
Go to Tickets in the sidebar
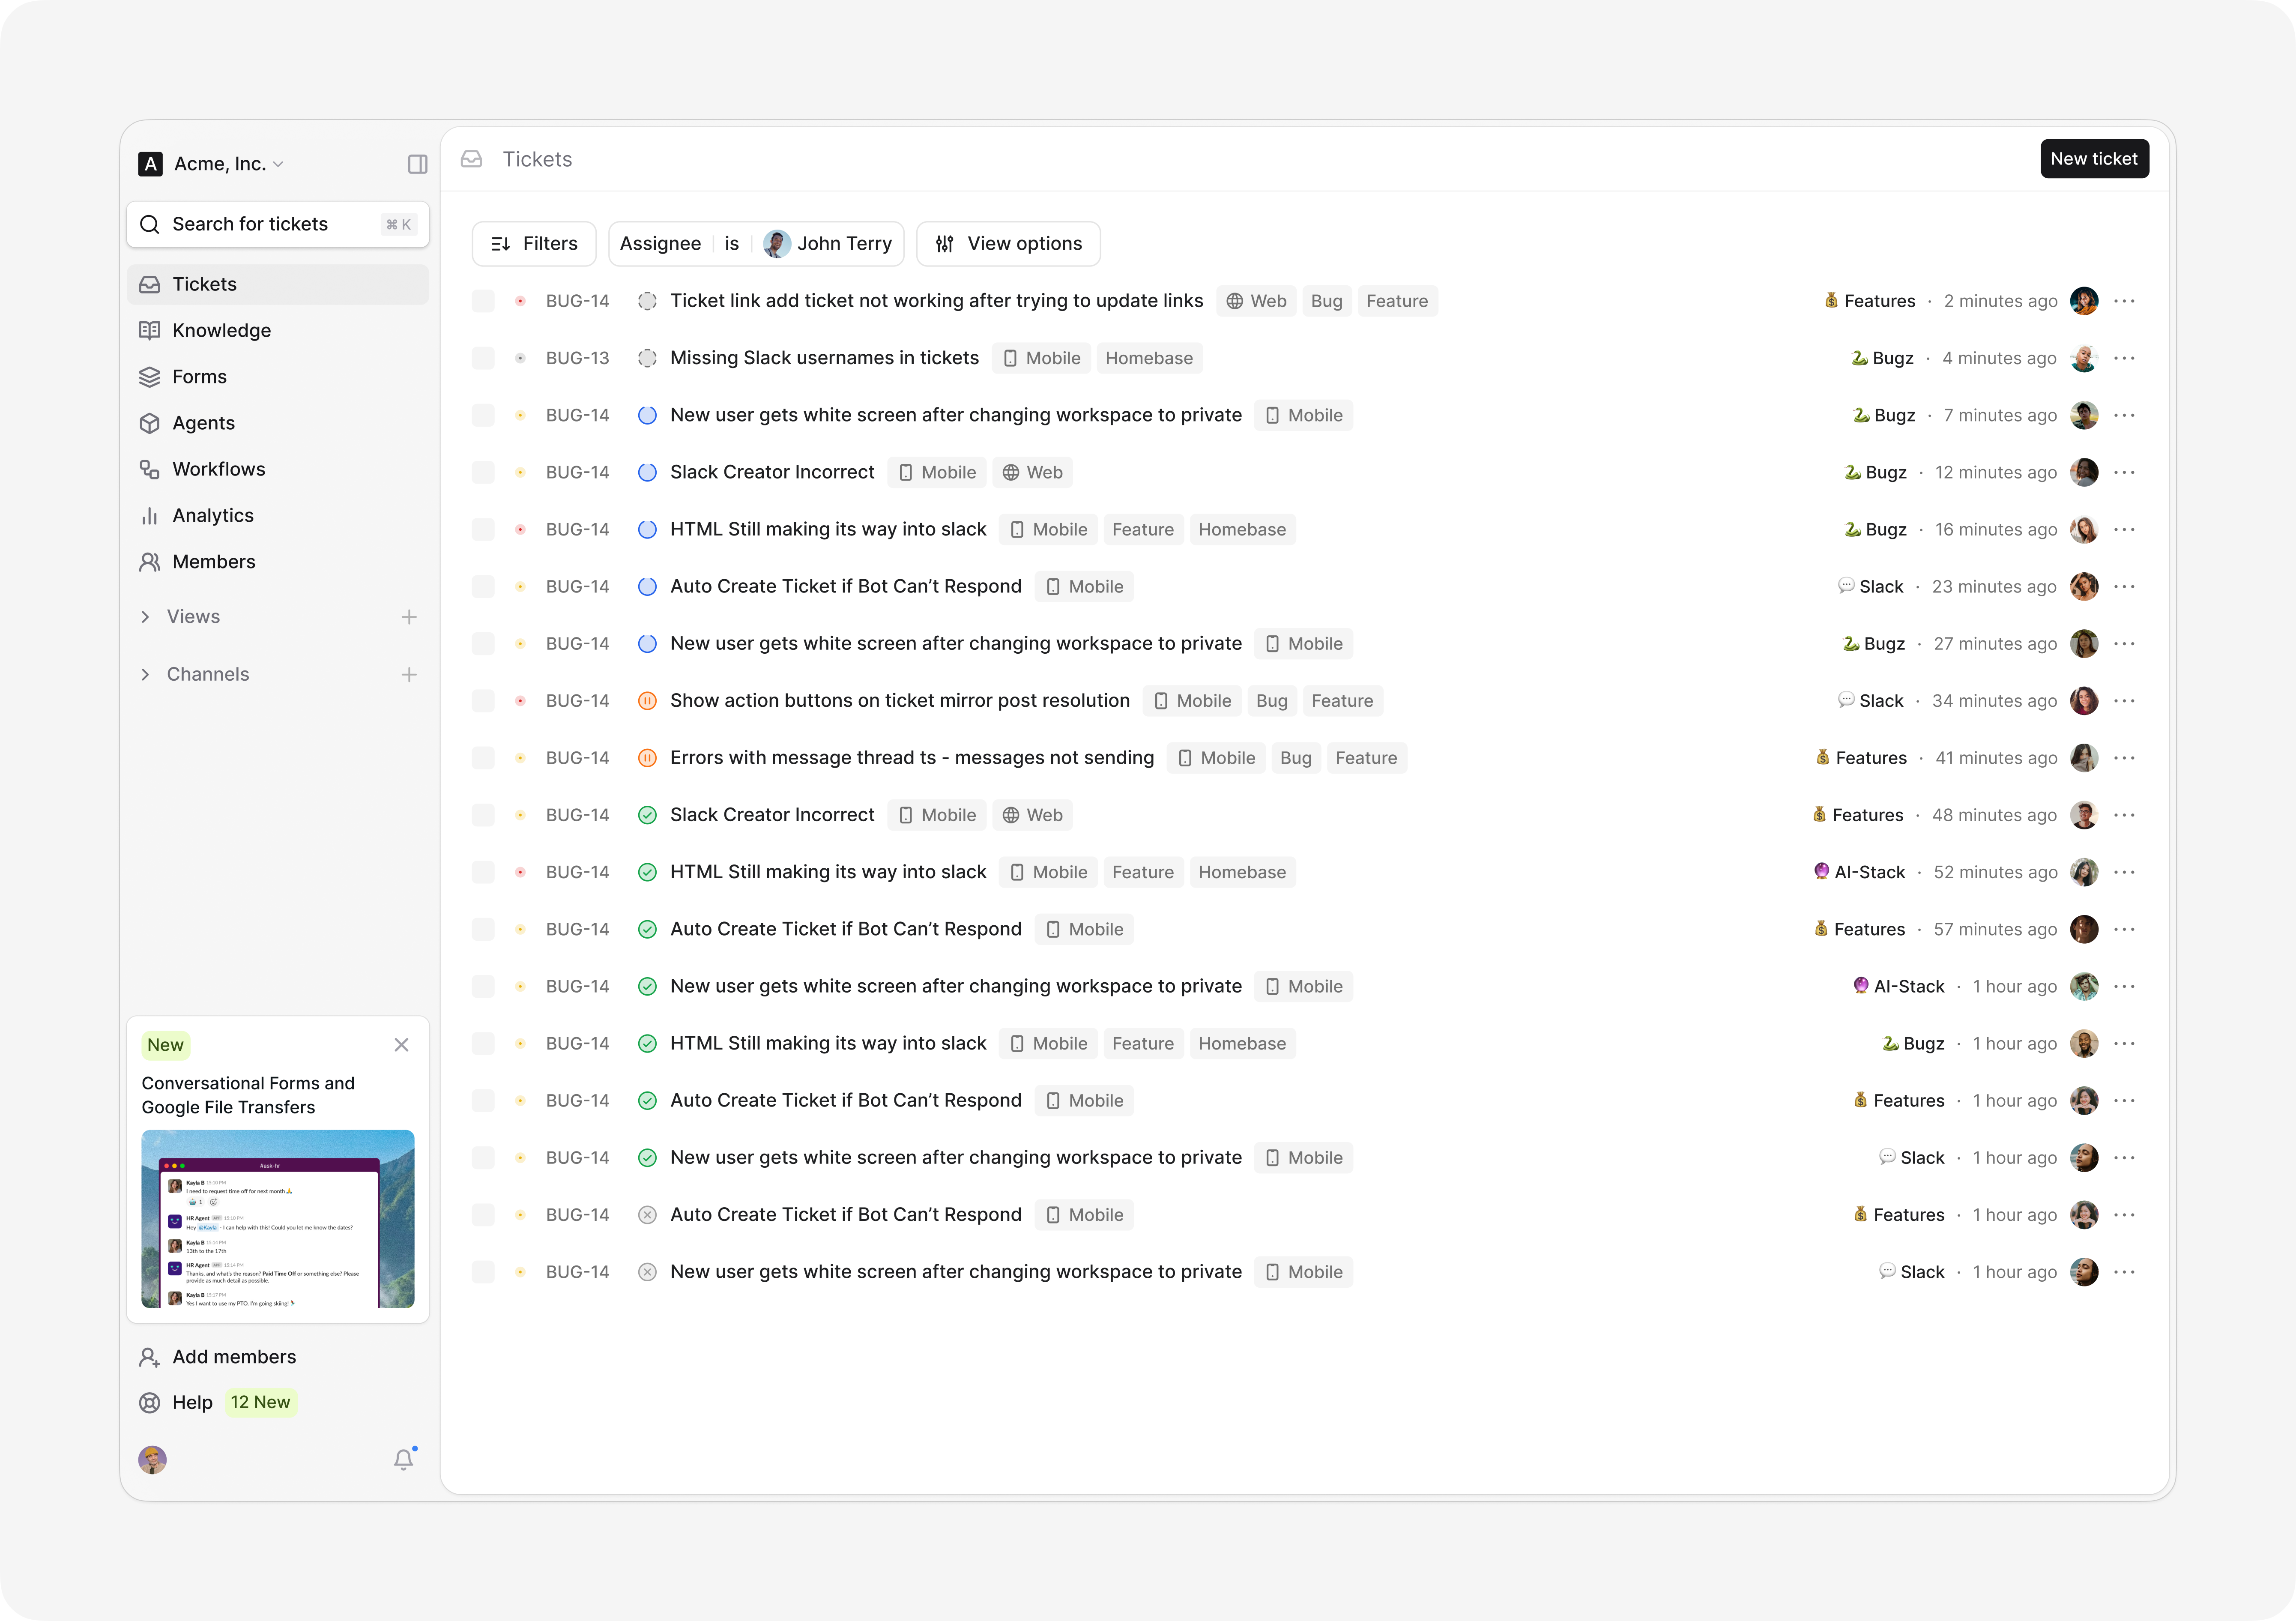(x=278, y=285)
